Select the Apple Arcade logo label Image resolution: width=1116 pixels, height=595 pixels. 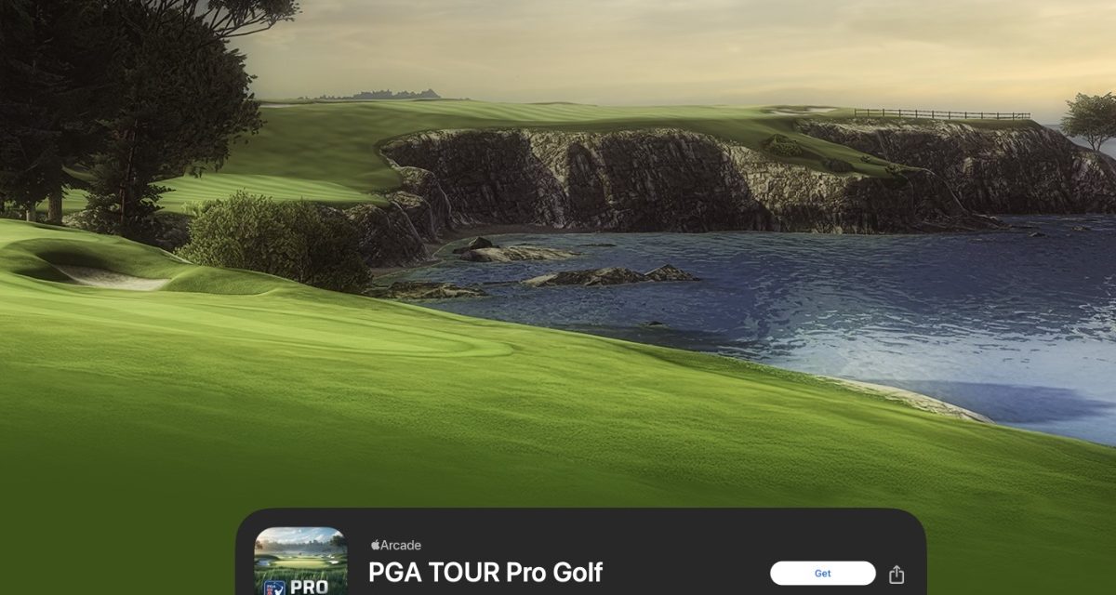(396, 546)
